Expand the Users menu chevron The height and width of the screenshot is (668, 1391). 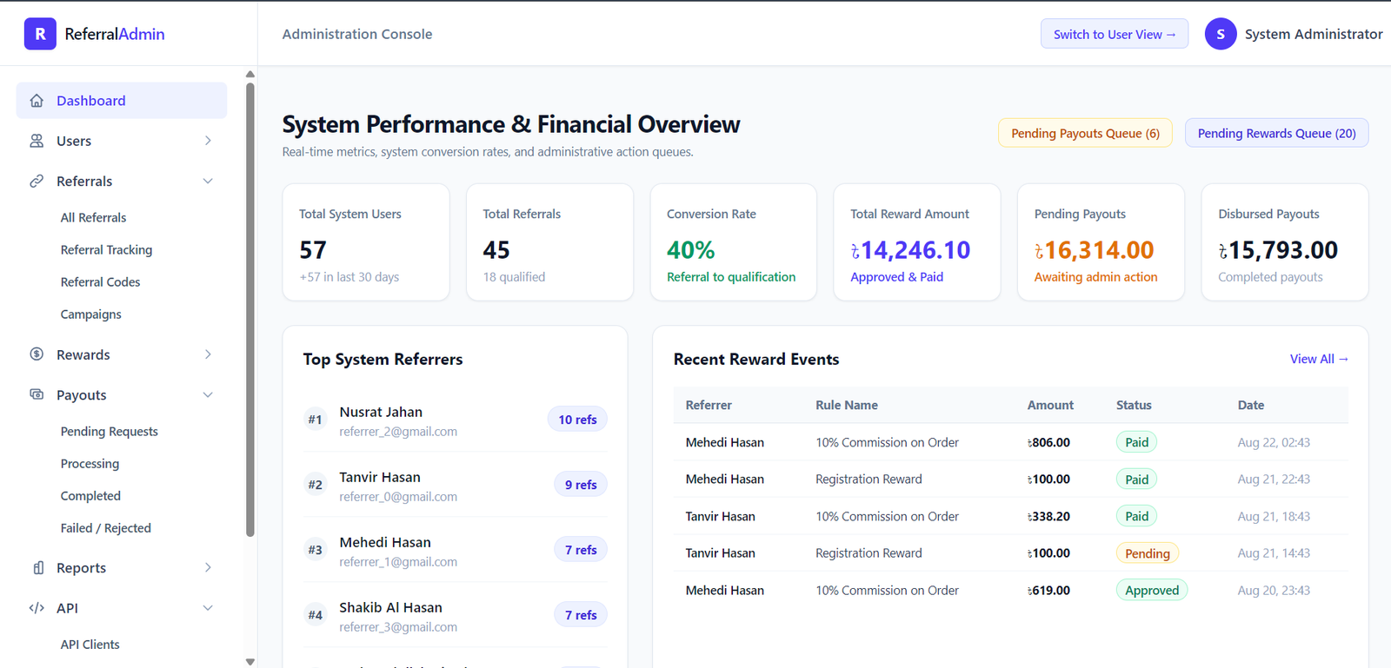208,141
